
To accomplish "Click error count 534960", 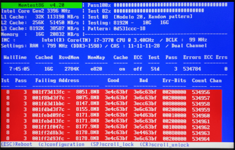I will coord(201,116).
